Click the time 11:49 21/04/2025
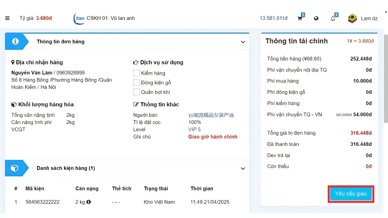 pyautogui.click(x=210, y=202)
